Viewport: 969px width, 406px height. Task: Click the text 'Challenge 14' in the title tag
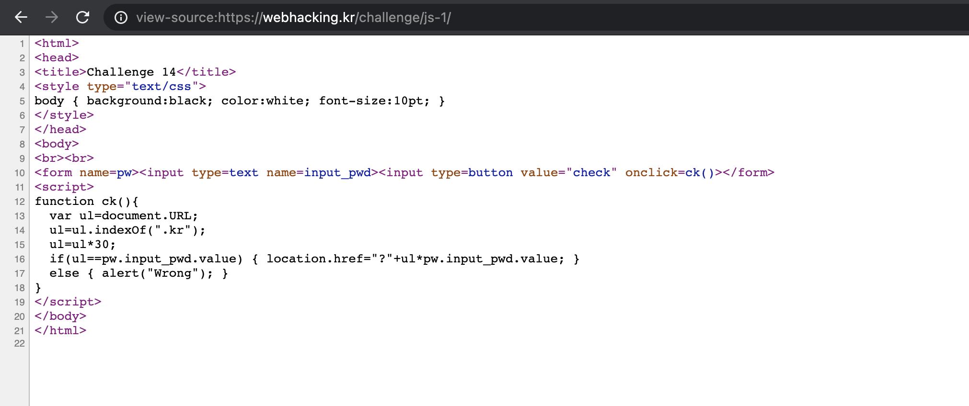pos(131,72)
